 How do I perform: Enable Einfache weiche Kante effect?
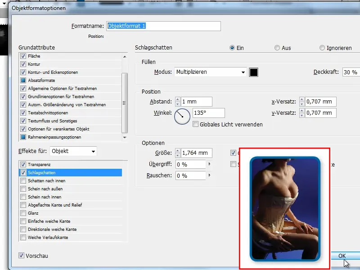pyautogui.click(x=23, y=221)
